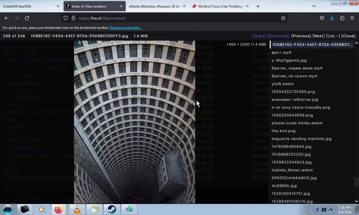The height and width of the screenshot is (215, 359).
Task: Open please come inside.webm entry
Action: pyautogui.click(x=297, y=123)
